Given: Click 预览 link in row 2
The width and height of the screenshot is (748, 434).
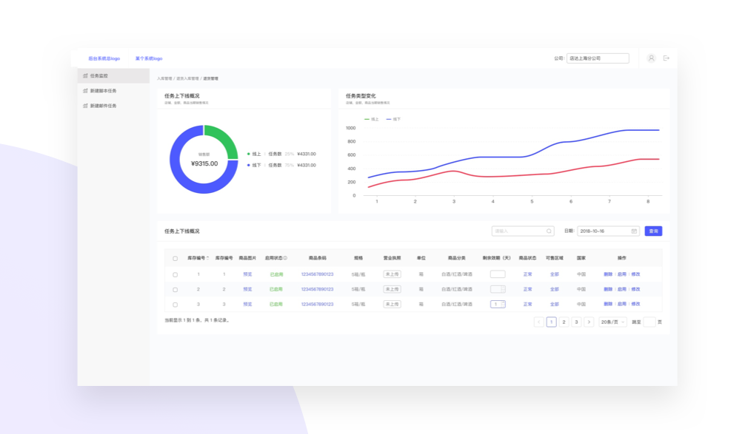Looking at the screenshot, I should pyautogui.click(x=247, y=289).
